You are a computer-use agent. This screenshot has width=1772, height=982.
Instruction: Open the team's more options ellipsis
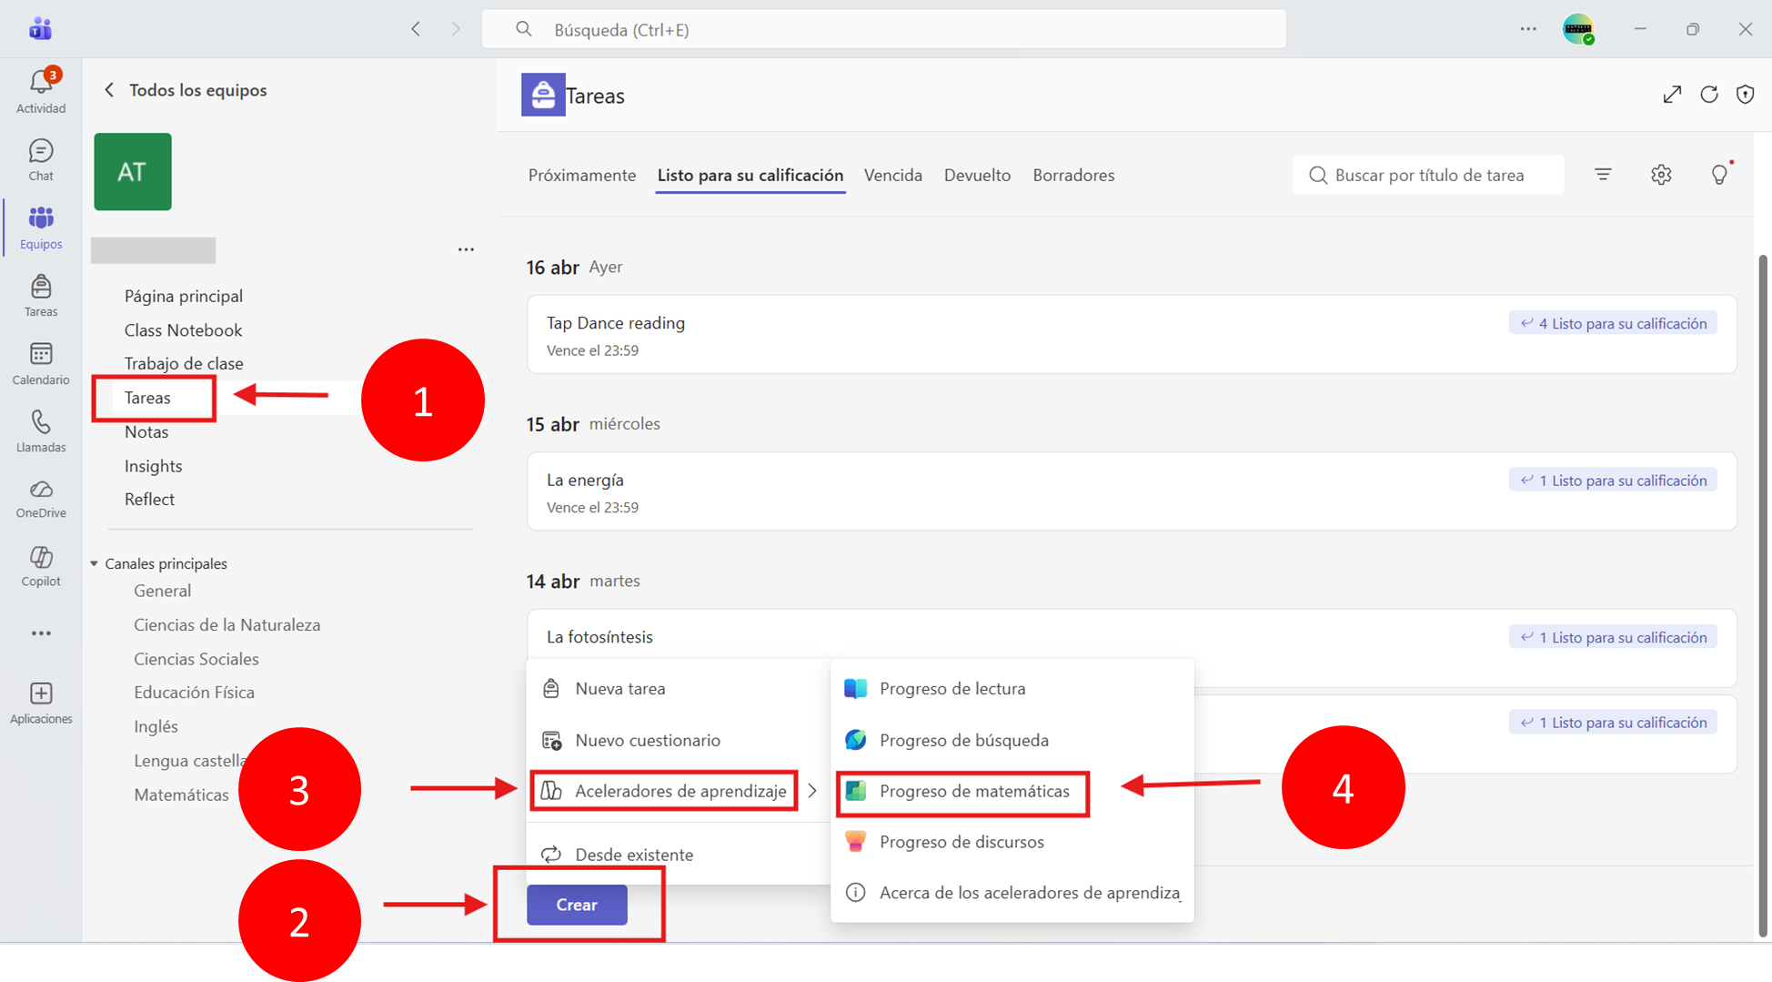tap(466, 249)
